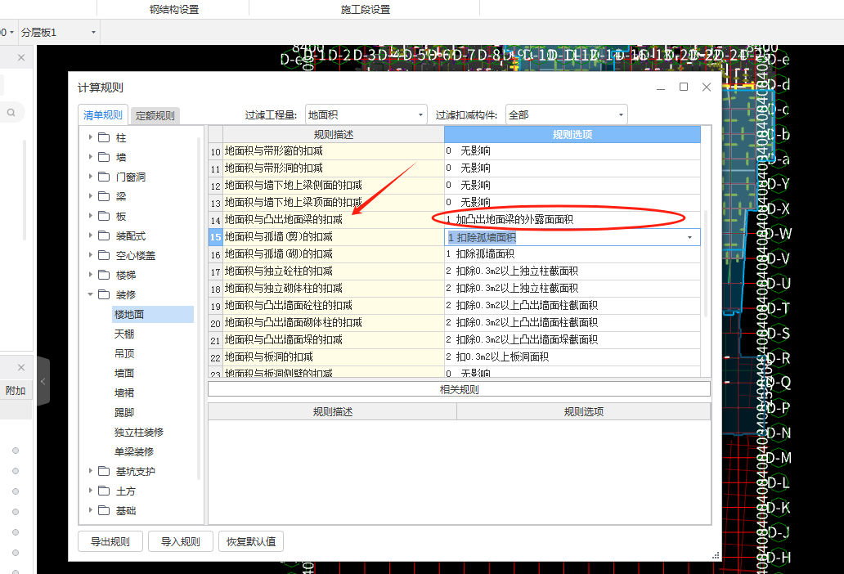Select 踢脚 in the rules tree

[x=124, y=412]
